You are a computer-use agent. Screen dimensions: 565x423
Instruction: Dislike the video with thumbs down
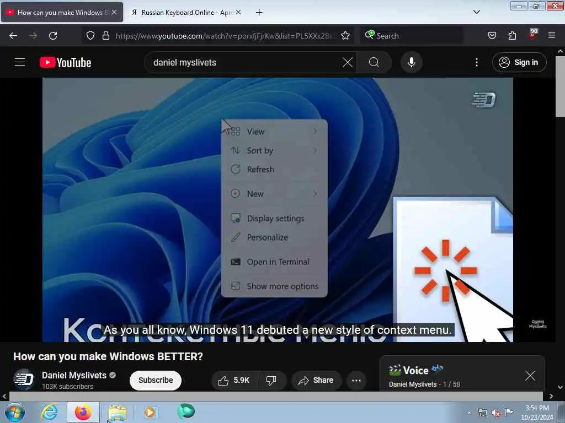coord(271,380)
